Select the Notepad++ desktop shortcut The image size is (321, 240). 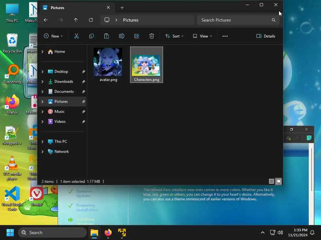pos(12,135)
